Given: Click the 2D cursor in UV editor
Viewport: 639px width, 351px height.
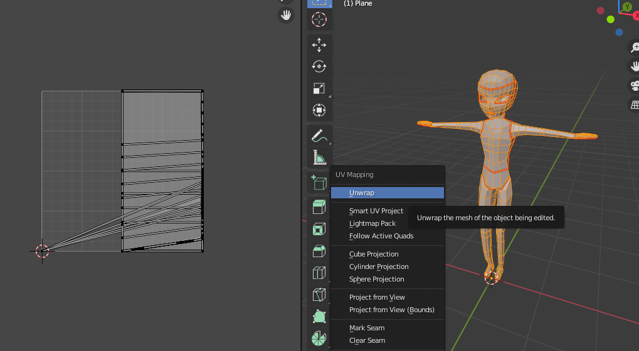Looking at the screenshot, I should [x=42, y=251].
